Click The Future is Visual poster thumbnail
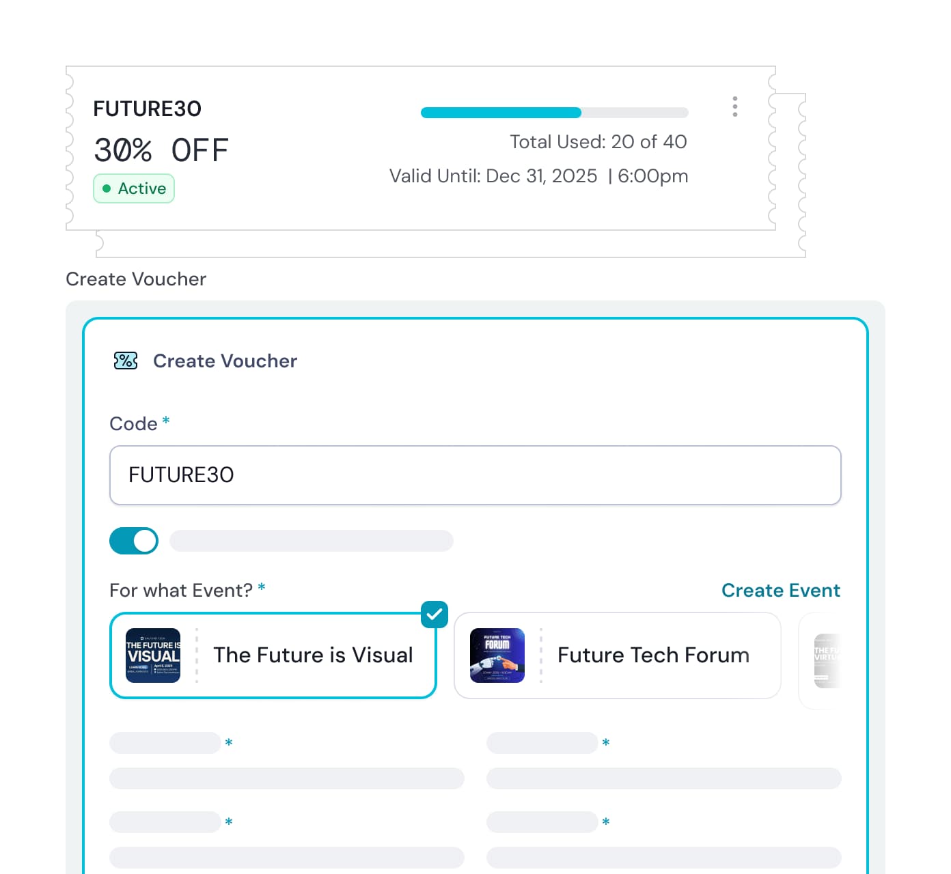951x874 pixels. coord(153,655)
